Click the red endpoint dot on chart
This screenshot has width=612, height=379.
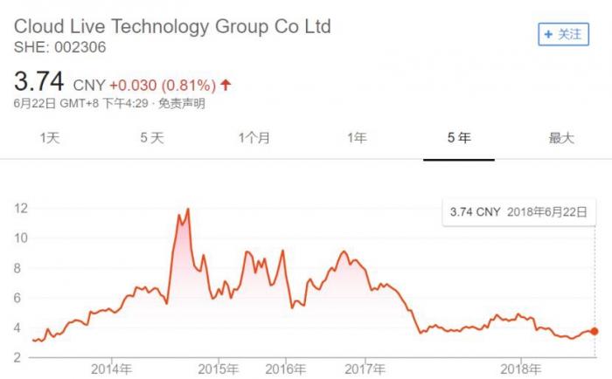pos(595,331)
